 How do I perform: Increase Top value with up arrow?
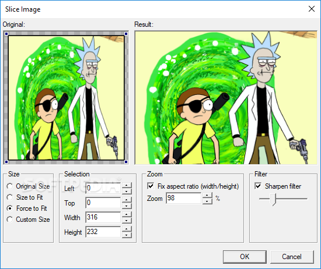(127, 200)
